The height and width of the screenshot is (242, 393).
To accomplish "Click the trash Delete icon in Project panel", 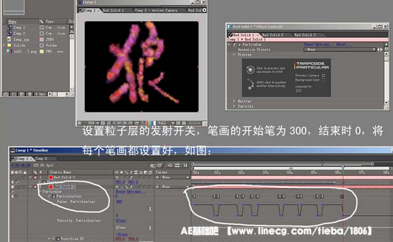I will pyautogui.click(x=30, y=94).
